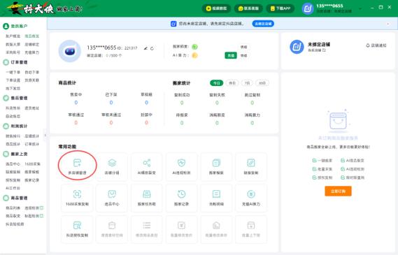Screen dimensions: 398x255
Task: Open the 充值AI算力 coin tile
Action: tap(251, 198)
